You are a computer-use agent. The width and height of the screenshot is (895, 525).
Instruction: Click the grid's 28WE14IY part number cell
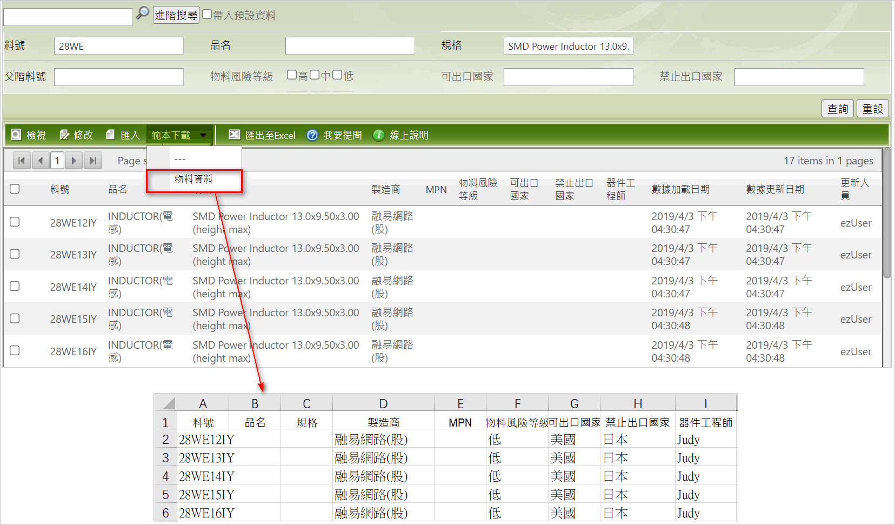coord(74,287)
